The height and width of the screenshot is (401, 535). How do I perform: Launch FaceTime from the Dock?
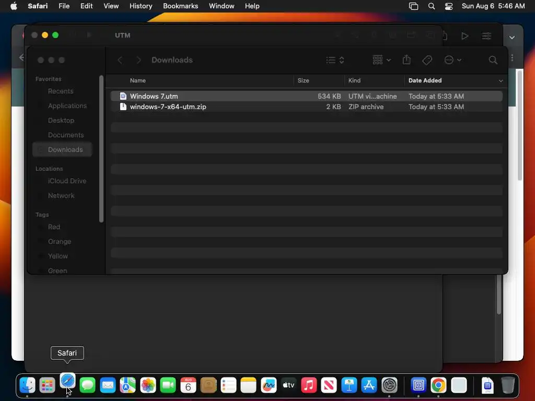[x=168, y=385]
